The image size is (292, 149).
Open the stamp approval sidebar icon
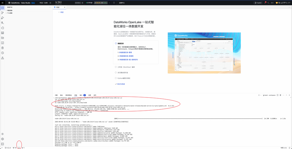pos(3,58)
